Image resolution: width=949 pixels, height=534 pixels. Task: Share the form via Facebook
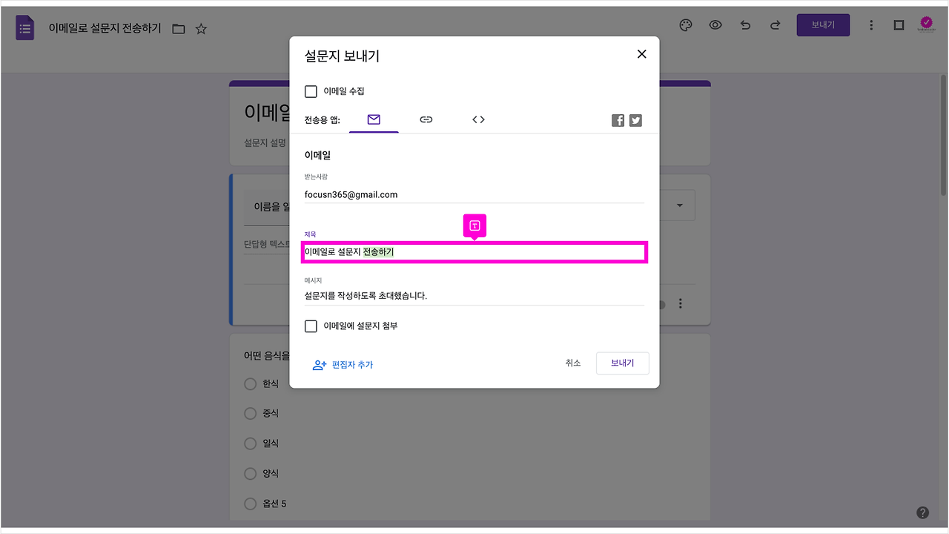(x=618, y=119)
